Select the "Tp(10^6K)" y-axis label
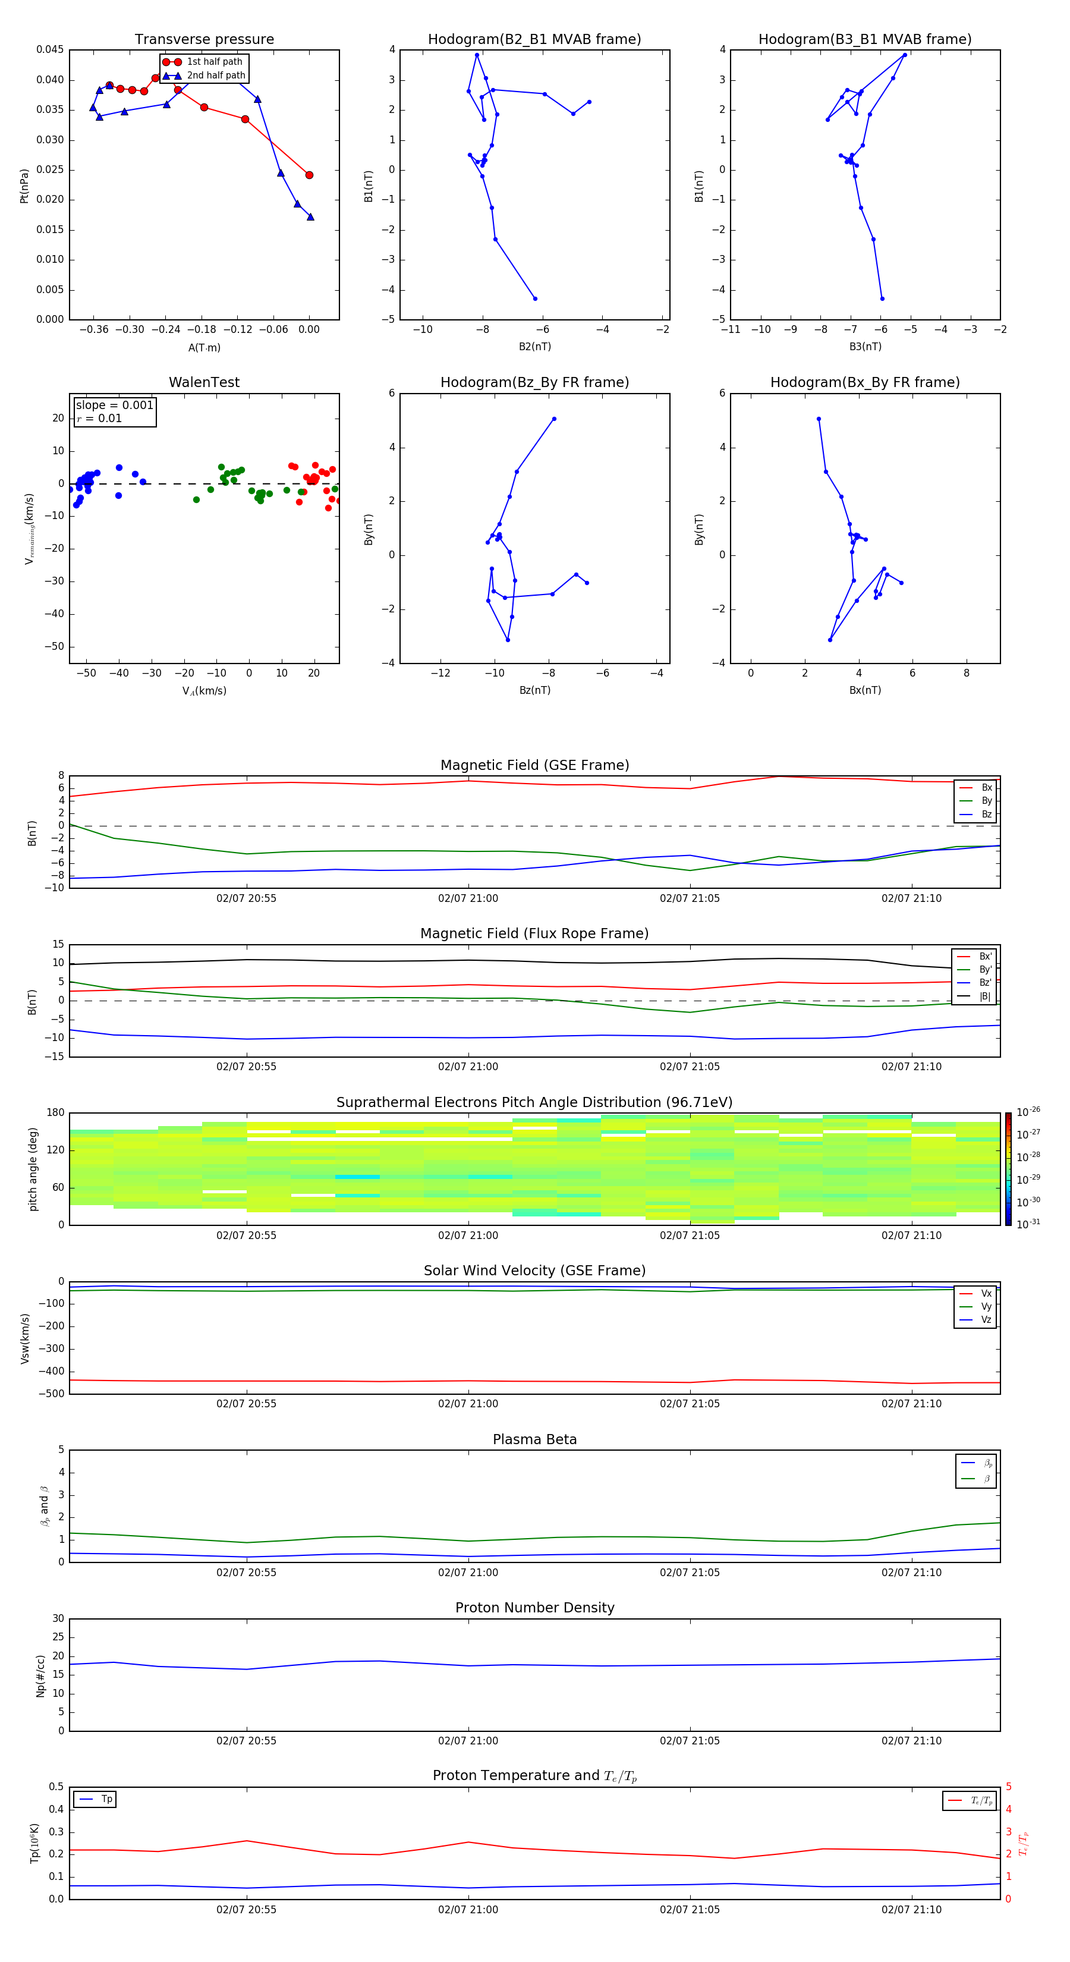 pos(34,1843)
